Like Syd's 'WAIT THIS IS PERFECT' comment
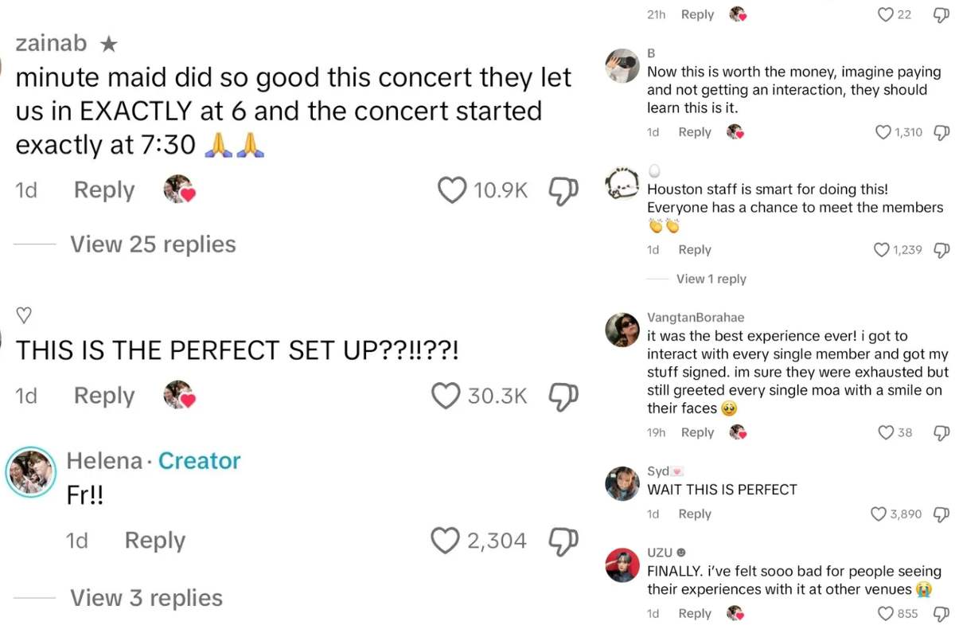Viewport: 955px width, 637px height. (x=879, y=514)
